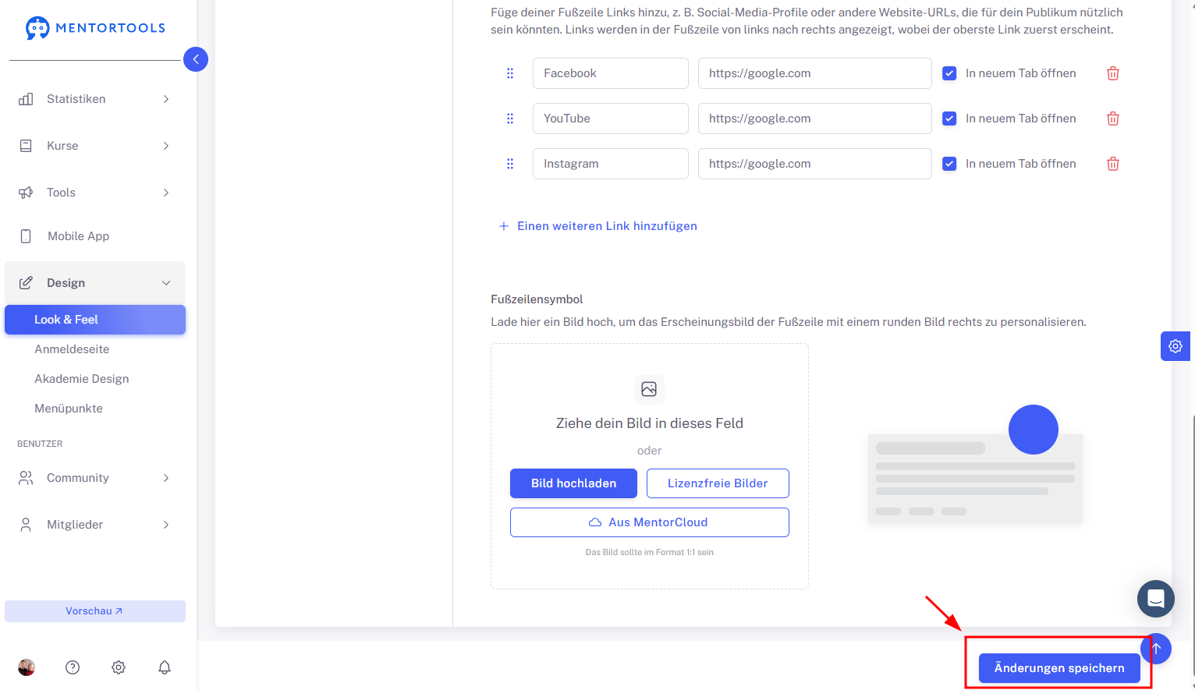Toggle new tab checkbox for YouTube link

[949, 119]
